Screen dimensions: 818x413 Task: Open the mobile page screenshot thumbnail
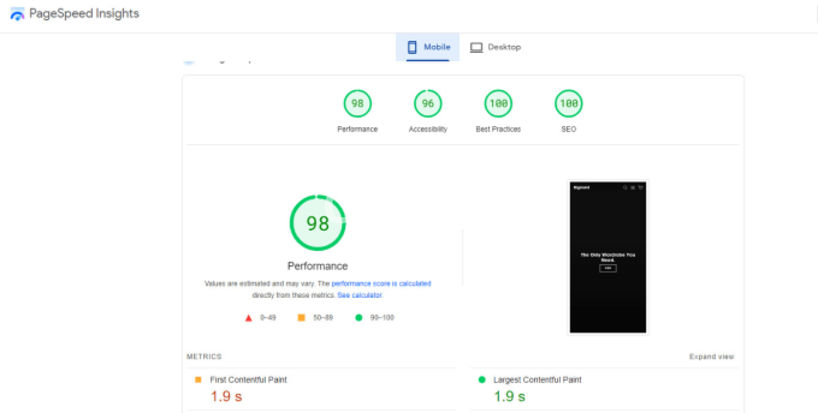[608, 257]
